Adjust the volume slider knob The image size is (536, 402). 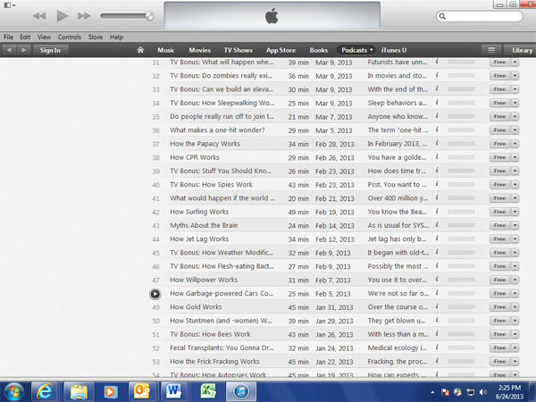(149, 16)
